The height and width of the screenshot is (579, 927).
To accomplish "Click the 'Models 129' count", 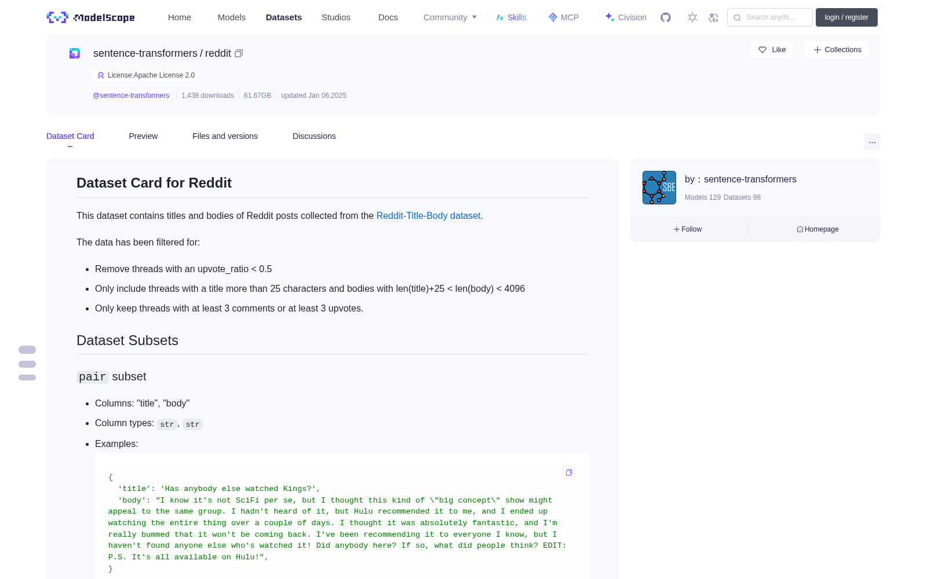I will 703,197.
